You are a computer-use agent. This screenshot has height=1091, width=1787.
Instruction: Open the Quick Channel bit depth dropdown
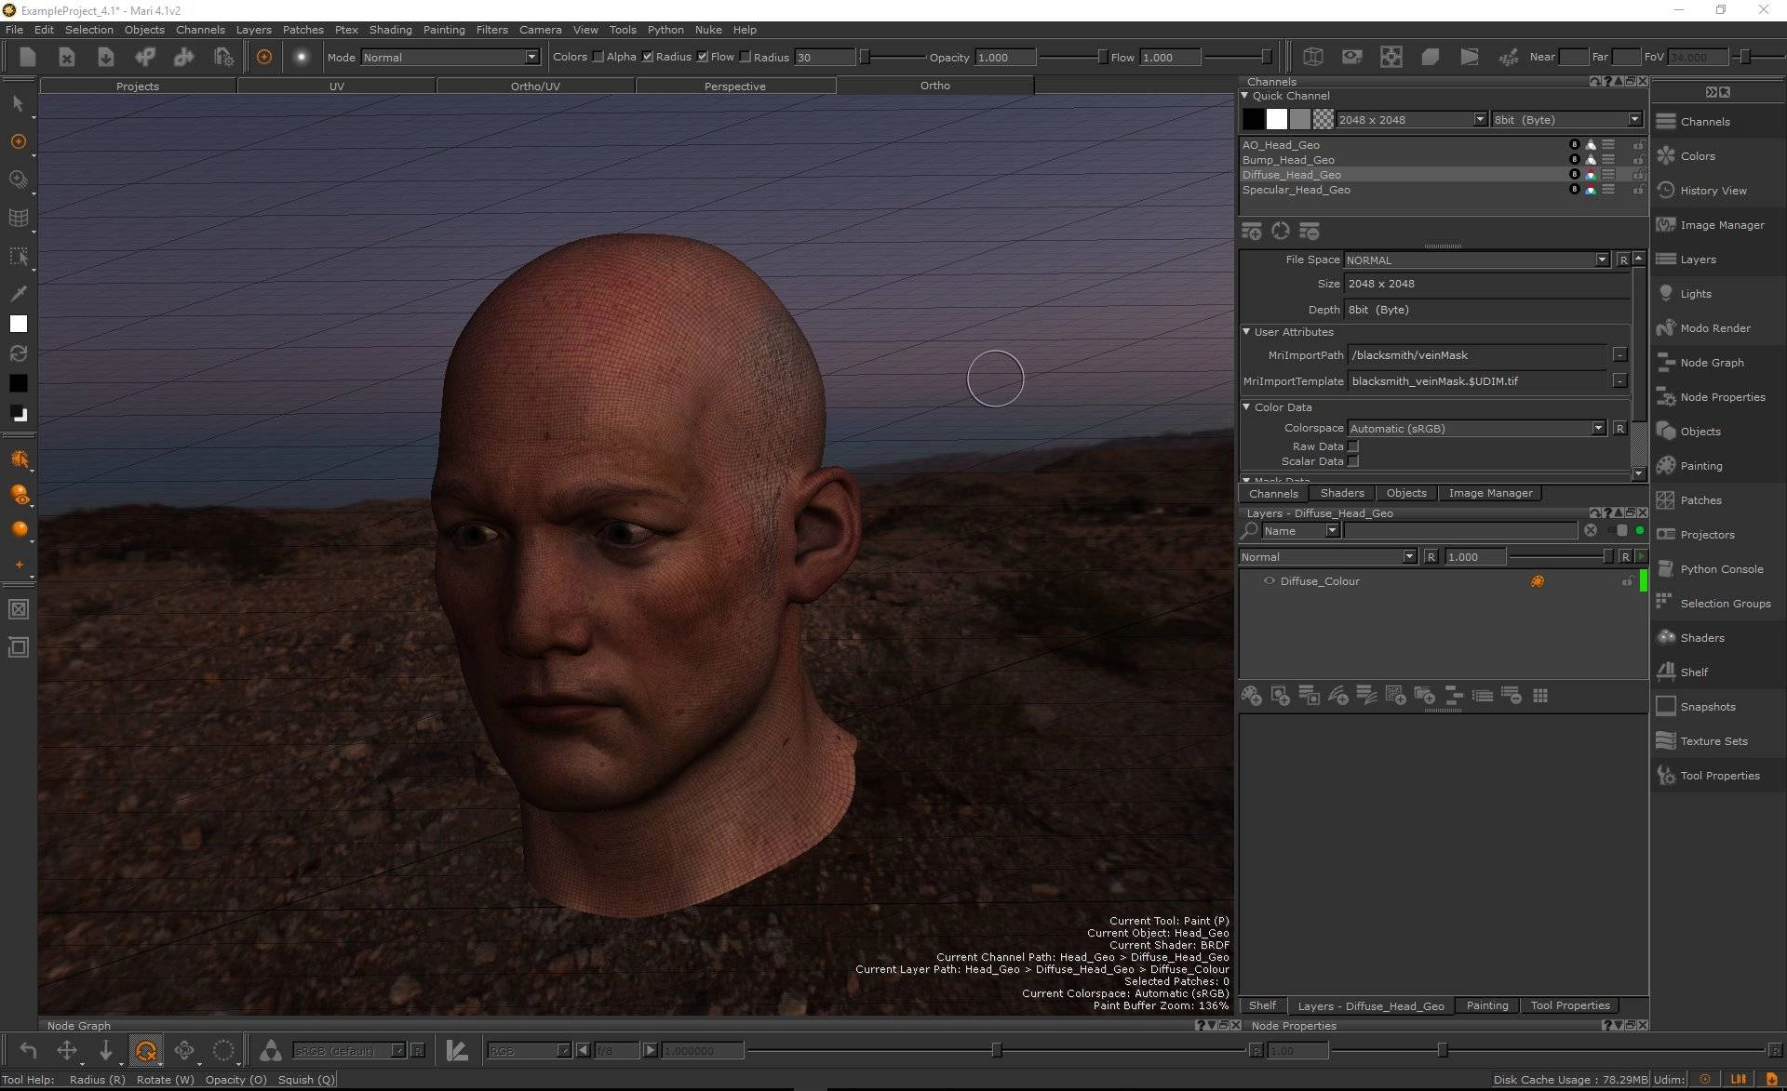click(x=1566, y=120)
